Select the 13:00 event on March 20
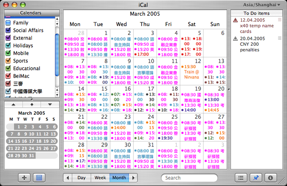287x186 pixels. (212, 99)
